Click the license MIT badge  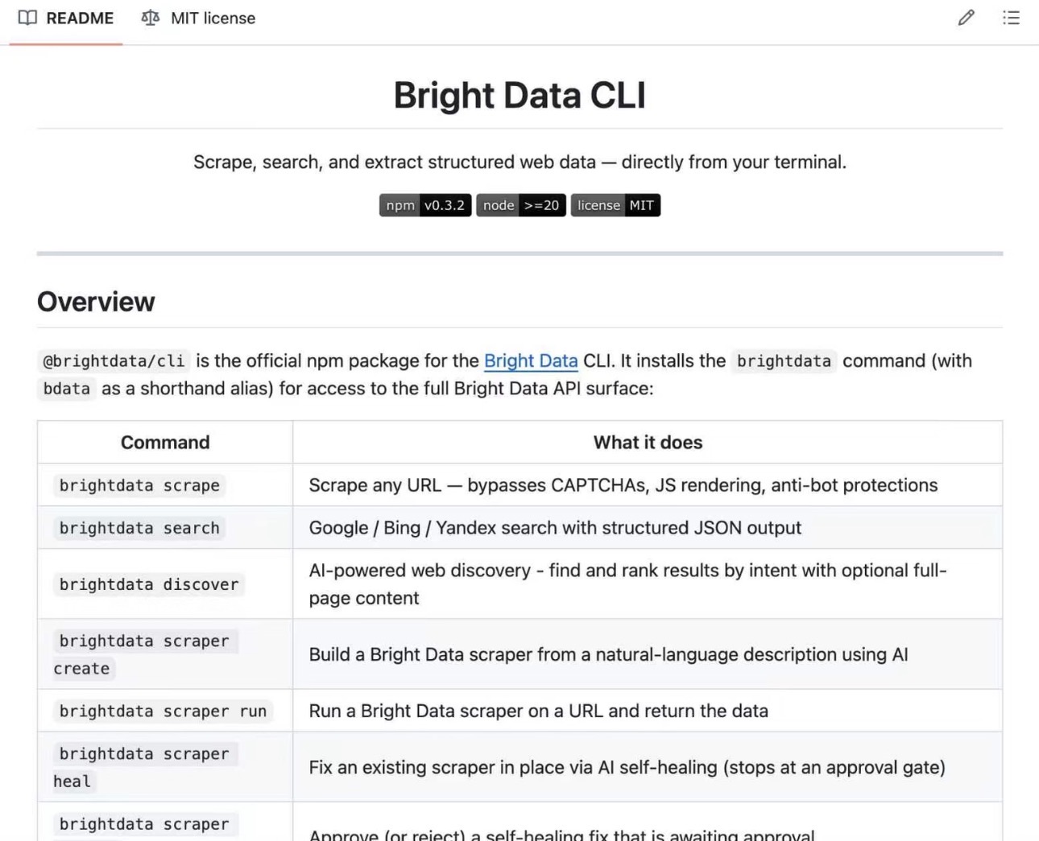pyautogui.click(x=615, y=205)
